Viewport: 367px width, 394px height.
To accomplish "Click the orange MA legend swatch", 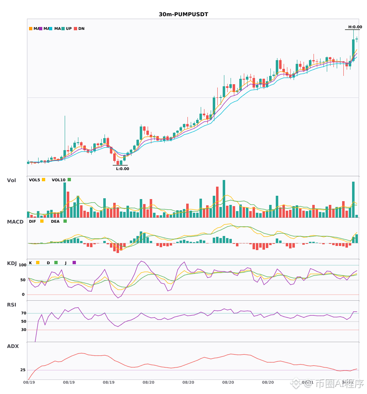I will 31,29.
